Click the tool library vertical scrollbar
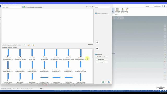Image resolution: width=167 pixels, height=94 pixels. click(93, 54)
